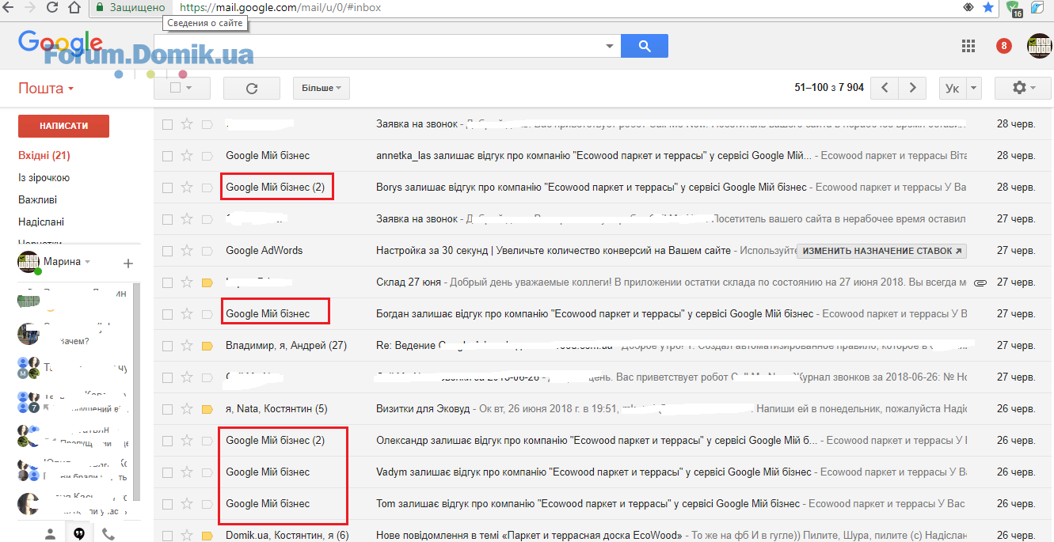Go to browser home page icon
Image resolution: width=1054 pixels, height=542 pixels.
pos(74,7)
